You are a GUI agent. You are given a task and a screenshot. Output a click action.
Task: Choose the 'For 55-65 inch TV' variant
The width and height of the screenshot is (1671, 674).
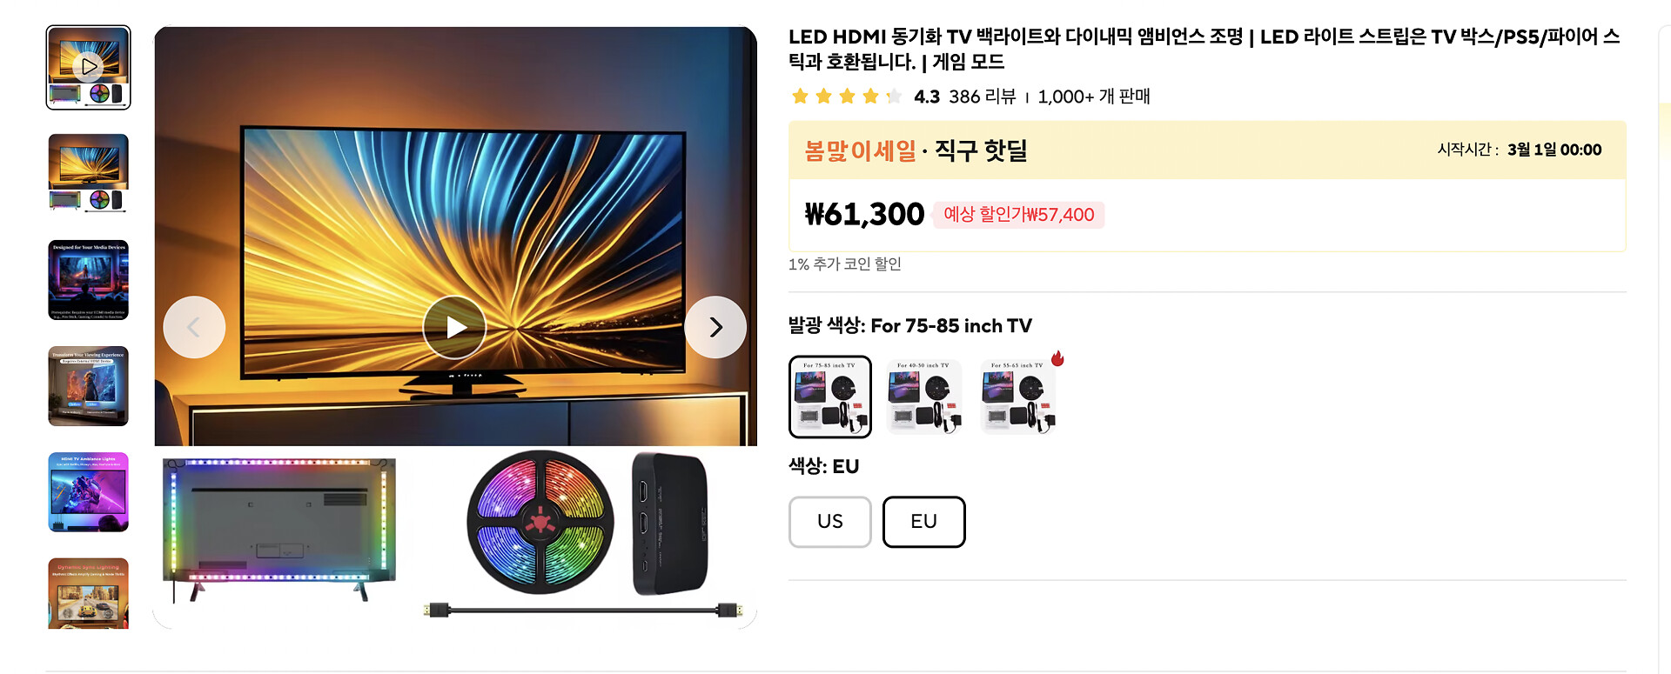pyautogui.click(x=1018, y=397)
